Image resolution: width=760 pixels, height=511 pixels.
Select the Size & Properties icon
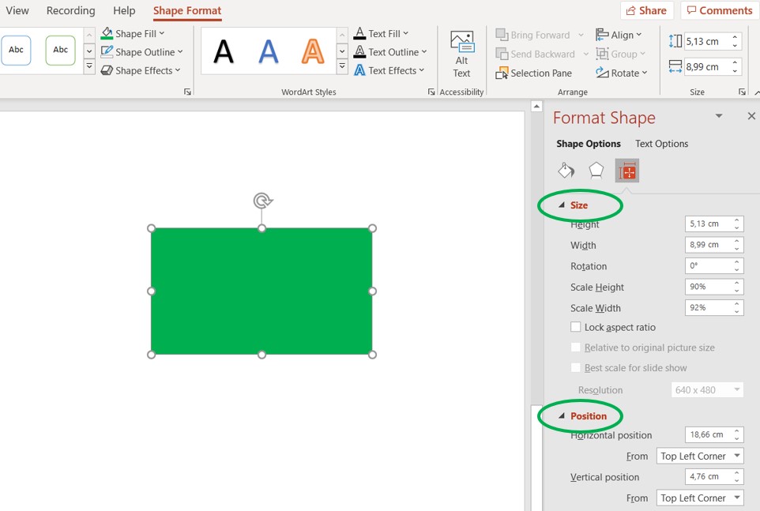coord(627,171)
